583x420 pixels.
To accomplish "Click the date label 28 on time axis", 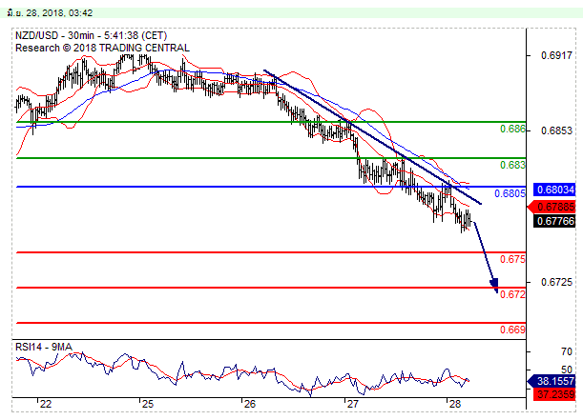I will 454,404.
